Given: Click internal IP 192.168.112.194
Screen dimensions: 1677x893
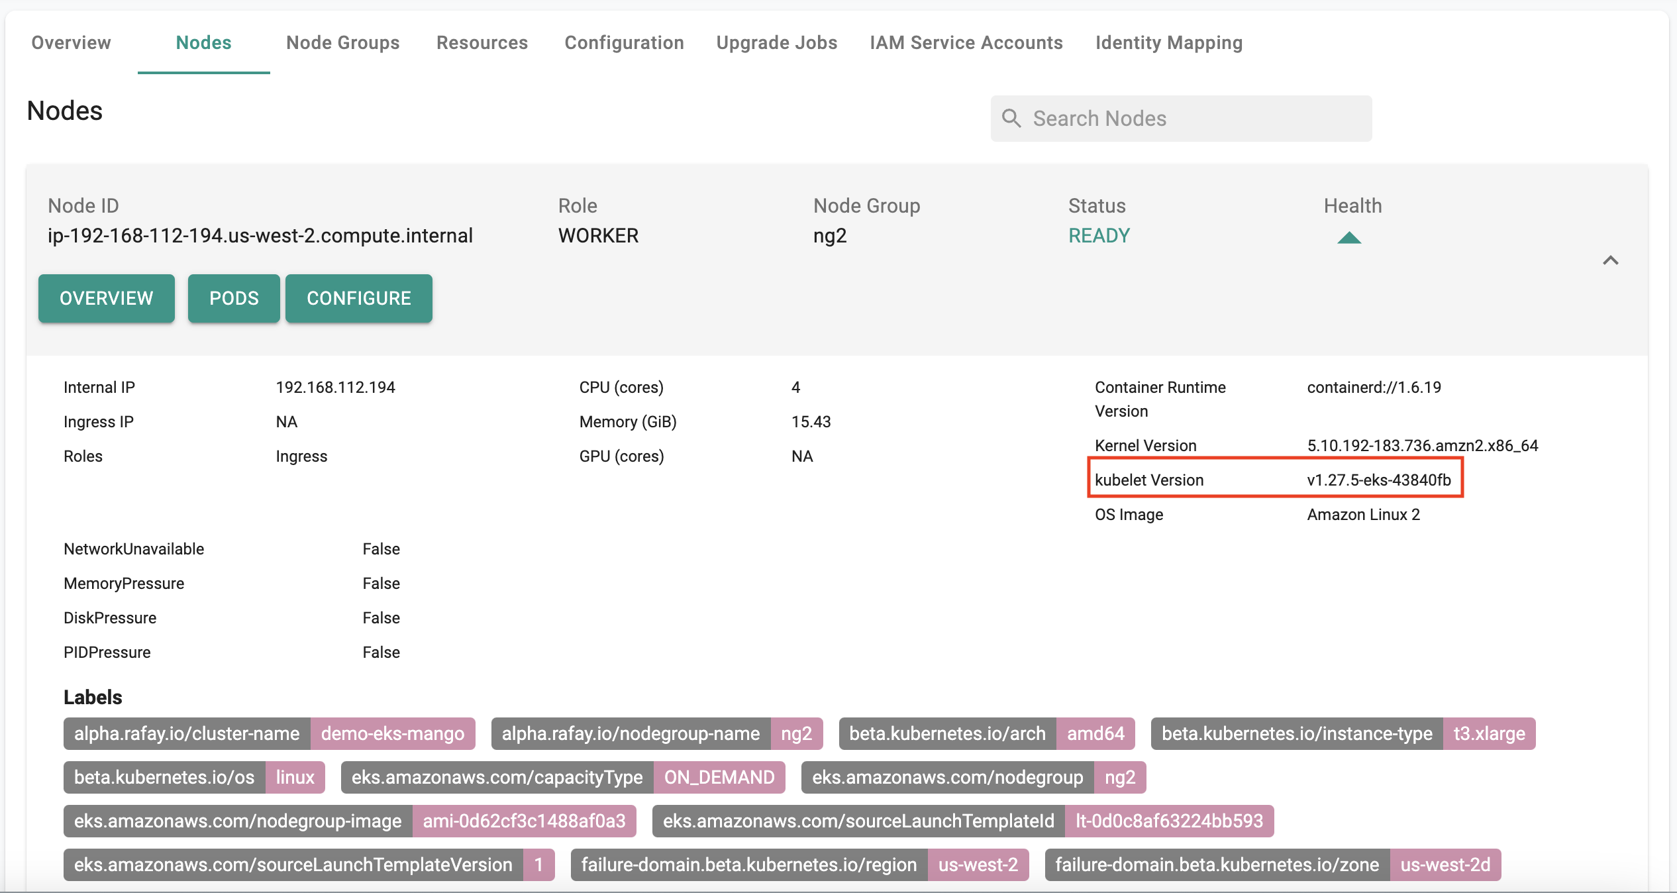Looking at the screenshot, I should (335, 387).
